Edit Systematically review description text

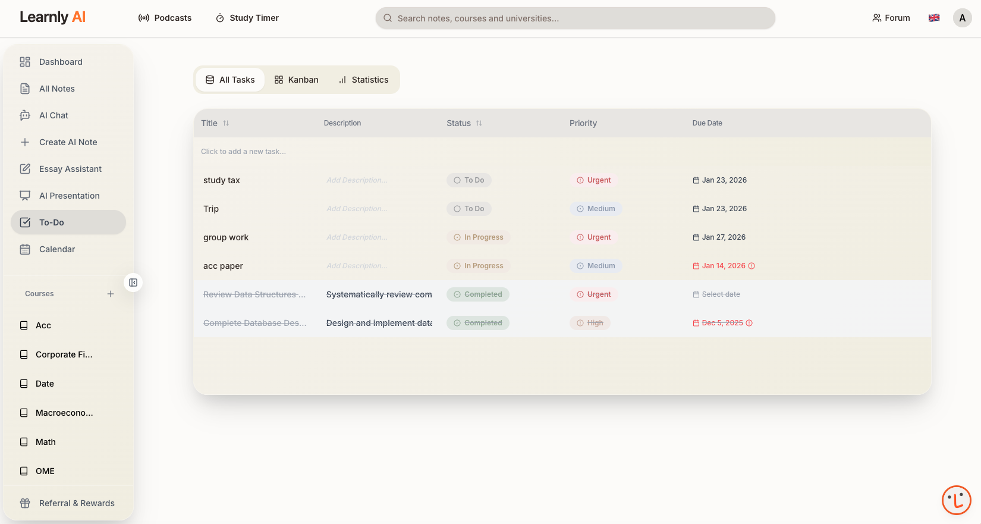coord(379,294)
